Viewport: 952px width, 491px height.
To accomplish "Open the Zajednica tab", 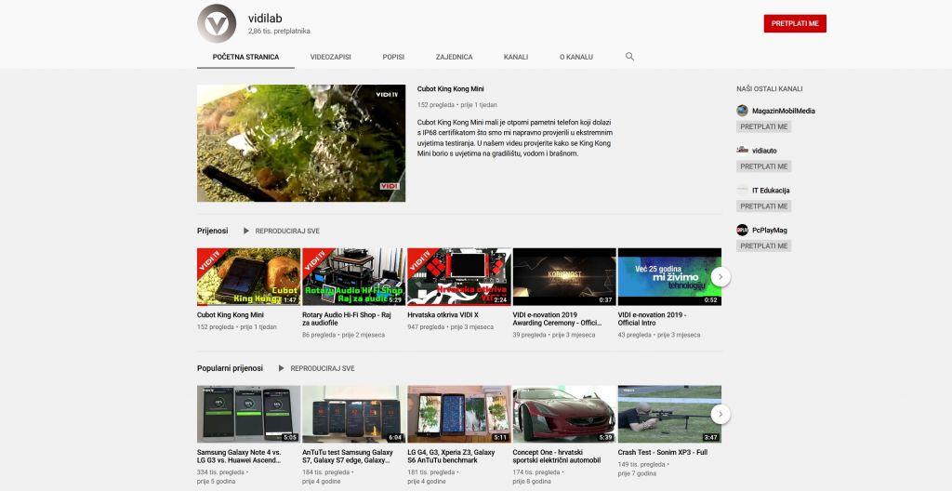I will pos(454,57).
